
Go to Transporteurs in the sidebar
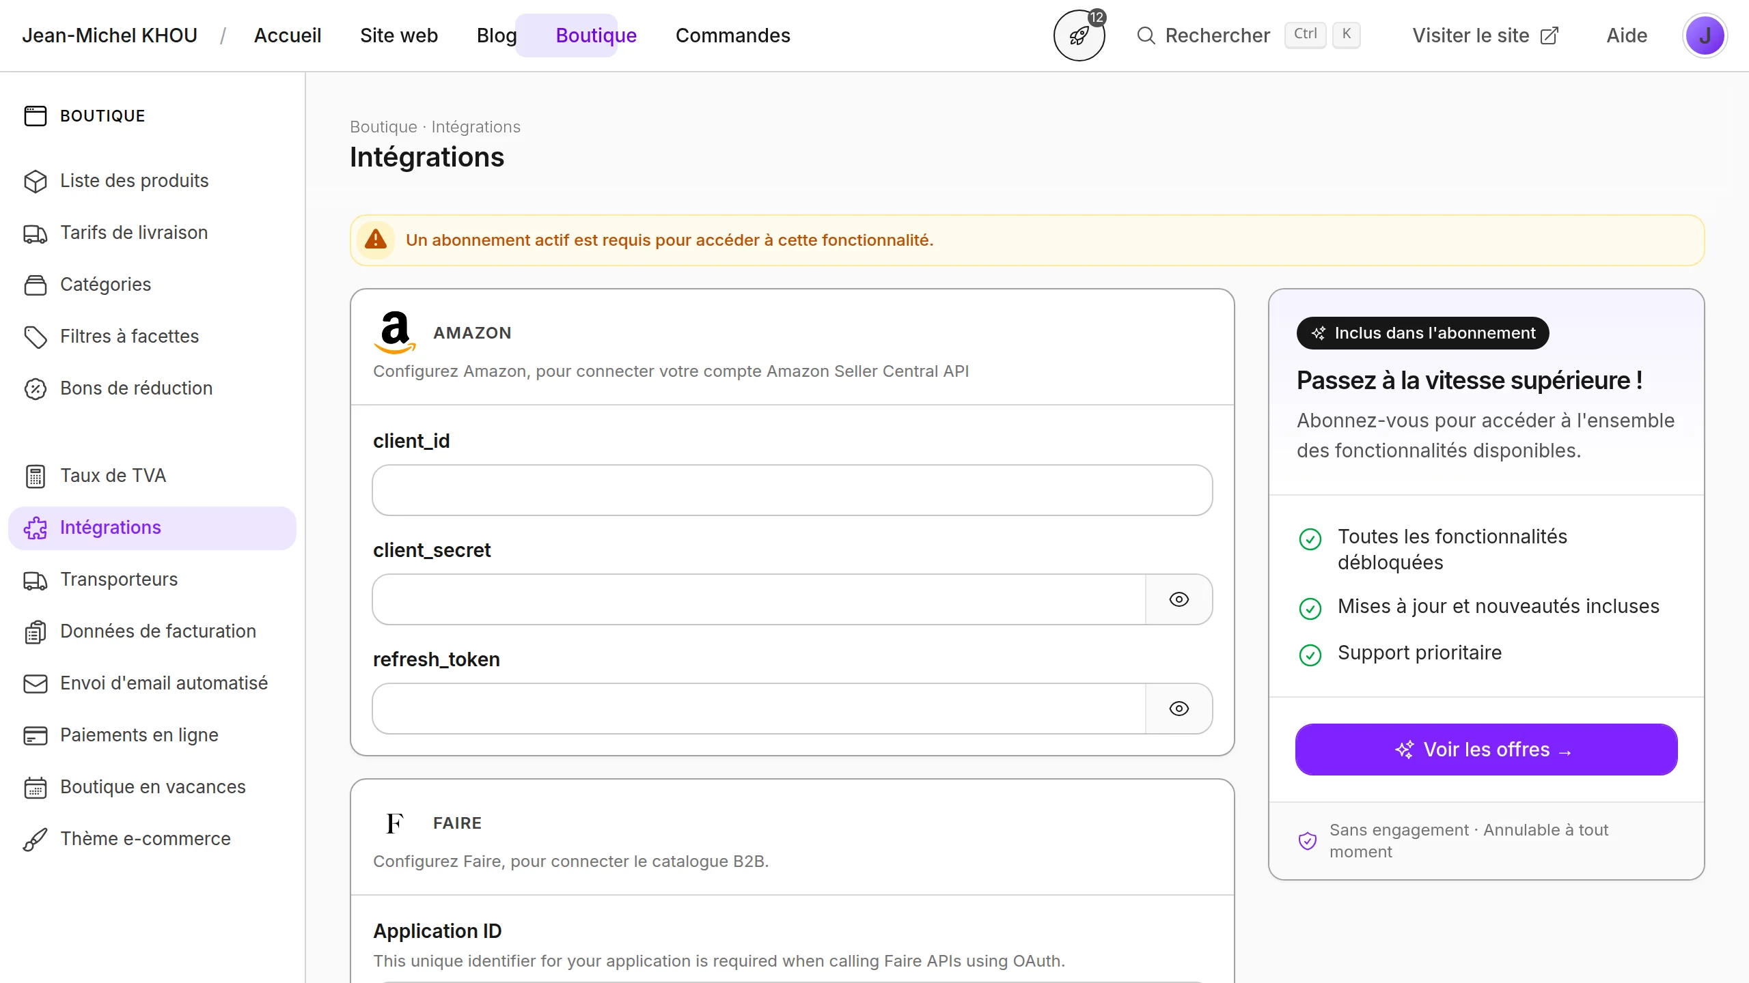point(119,580)
